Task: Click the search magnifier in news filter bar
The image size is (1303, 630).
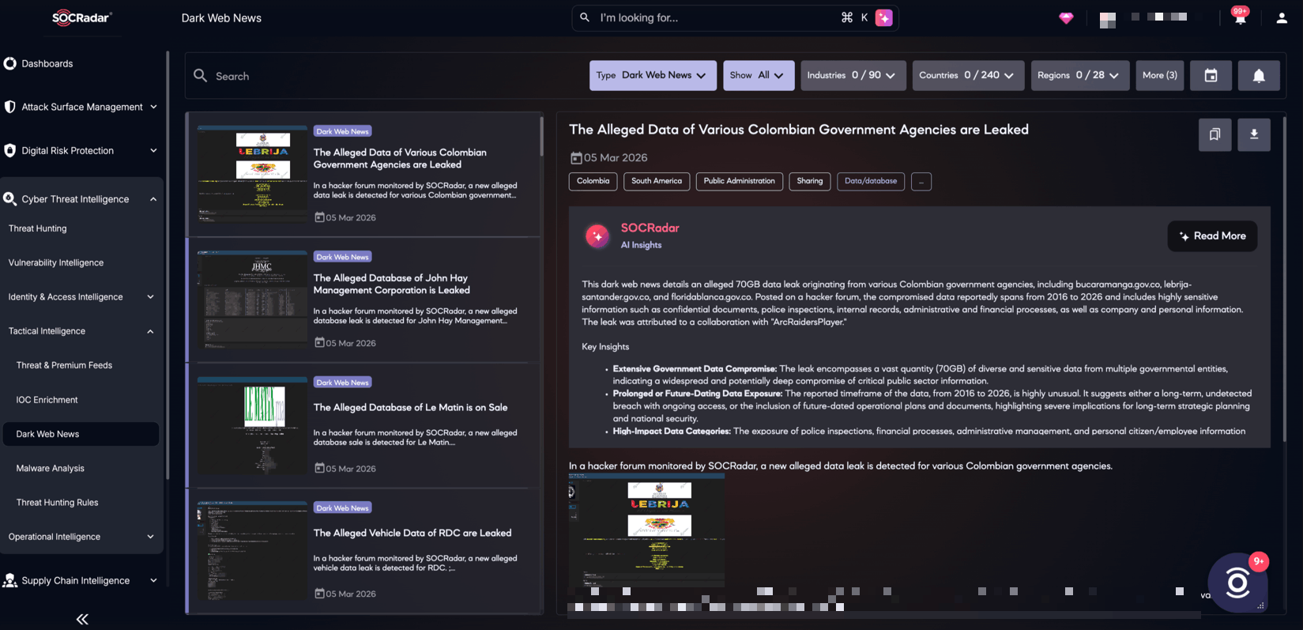Action: pos(201,75)
